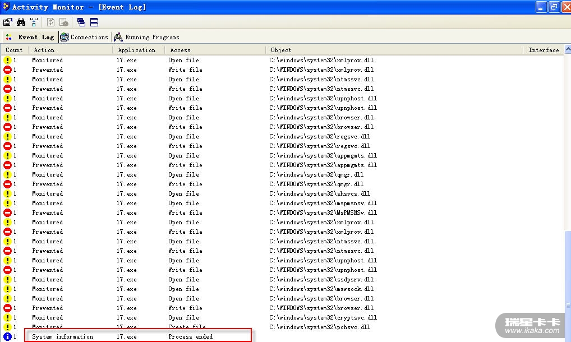Screen dimensions: 571x342
Task: Click the filter toolbar icon with blue arrow
Action: click(34, 22)
